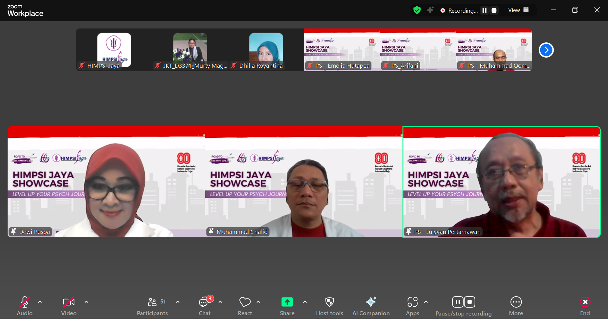
Task: Minimize the Zoom meeting window
Action: 553,10
